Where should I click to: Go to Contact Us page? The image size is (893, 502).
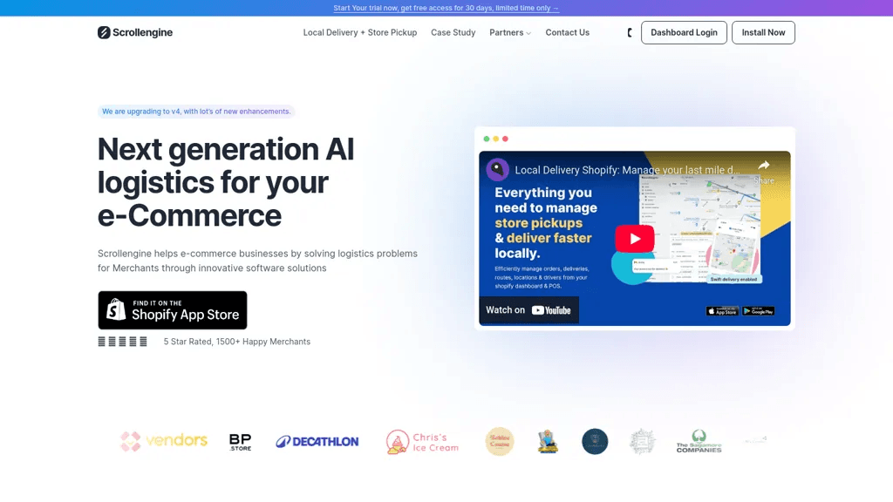pos(567,32)
